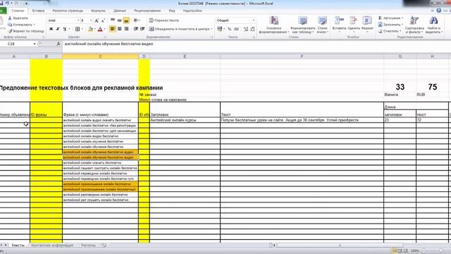Screen dimensions: 451x254
Task: Open the number format Общий dropdown
Action: coord(253,20)
